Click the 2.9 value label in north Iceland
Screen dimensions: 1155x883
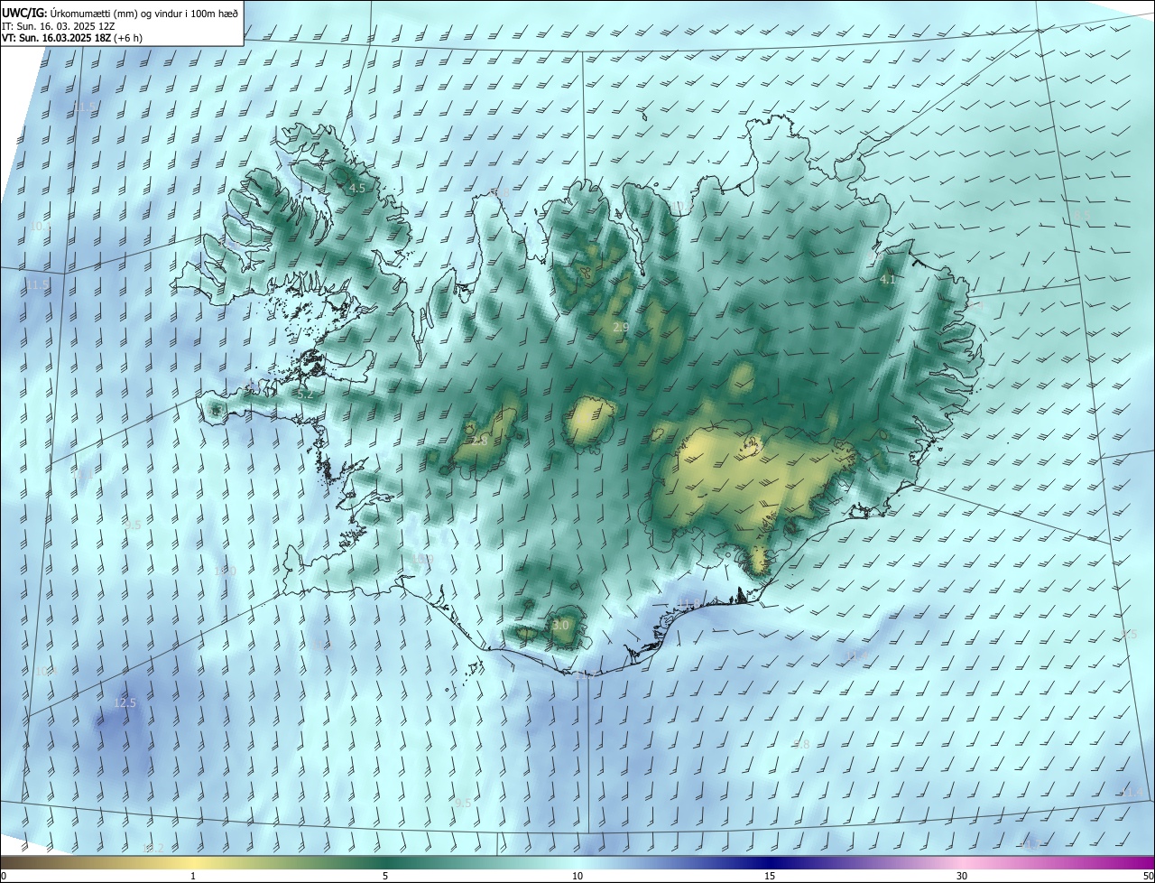621,327
